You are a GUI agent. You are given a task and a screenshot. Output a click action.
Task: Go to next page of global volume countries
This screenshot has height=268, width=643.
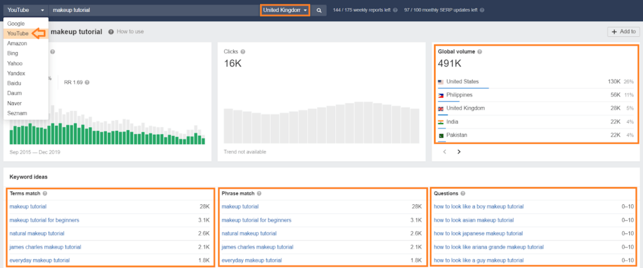click(x=459, y=152)
